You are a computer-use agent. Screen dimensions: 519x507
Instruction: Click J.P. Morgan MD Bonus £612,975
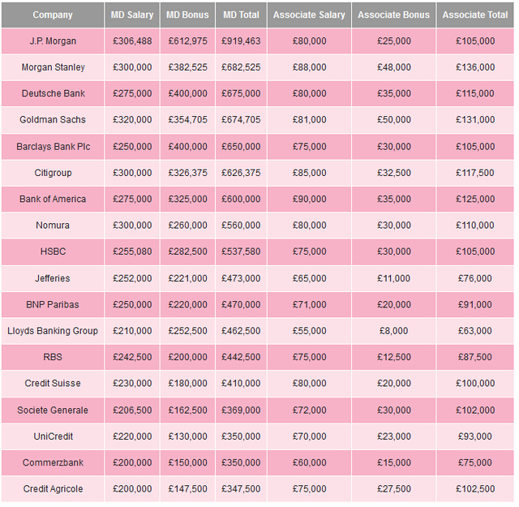(187, 41)
